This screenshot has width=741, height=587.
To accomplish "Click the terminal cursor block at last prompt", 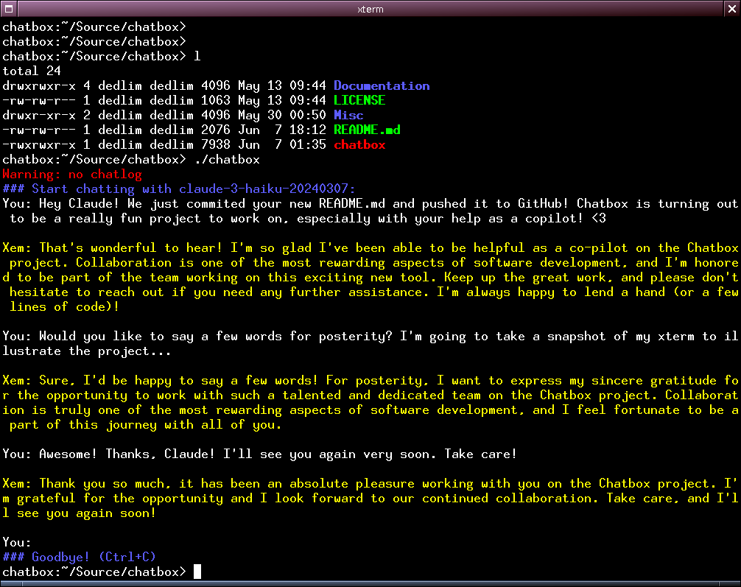I will [x=197, y=572].
